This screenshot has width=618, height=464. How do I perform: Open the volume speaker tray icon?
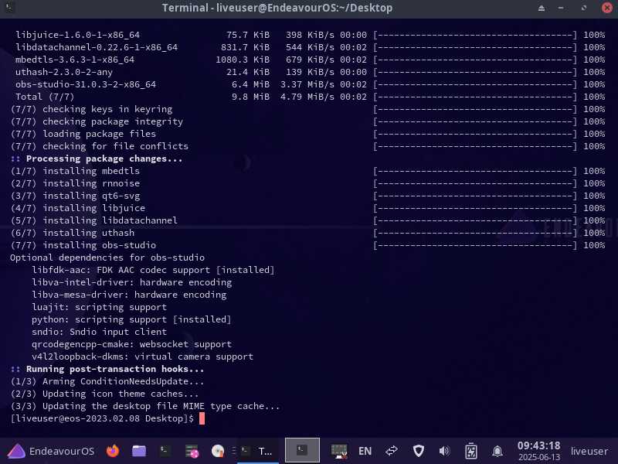(444, 451)
